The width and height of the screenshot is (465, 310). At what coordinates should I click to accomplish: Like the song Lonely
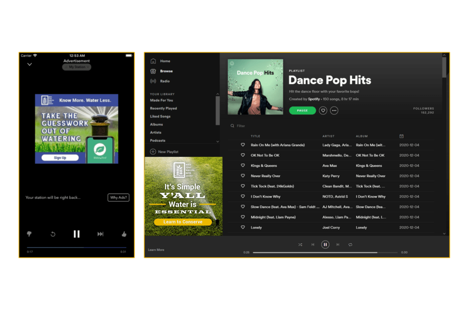pyautogui.click(x=243, y=227)
